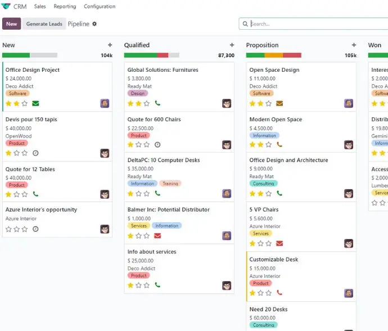Click clock activity icon on Azure Interior's opportunity
The width and height of the screenshot is (388, 331).
point(35,229)
